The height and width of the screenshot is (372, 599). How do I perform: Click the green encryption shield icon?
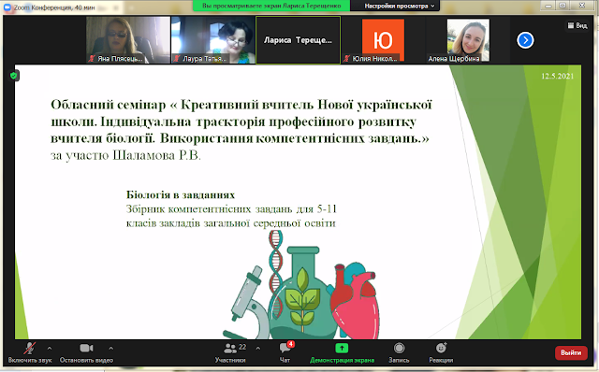pyautogui.click(x=14, y=76)
